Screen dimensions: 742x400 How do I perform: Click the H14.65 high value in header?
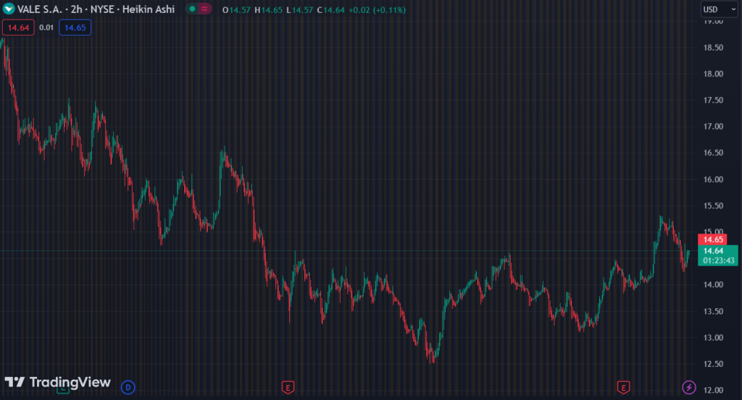(268, 10)
